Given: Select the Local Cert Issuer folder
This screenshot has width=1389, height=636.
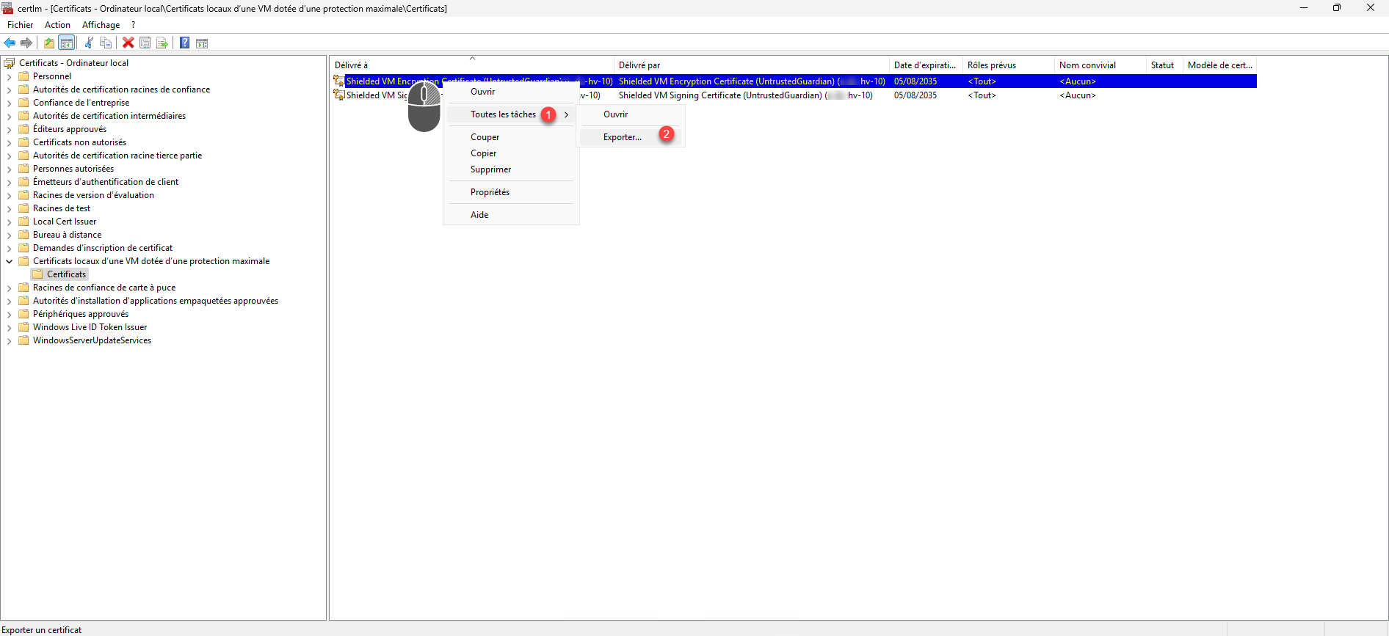Looking at the screenshot, I should [x=65, y=222].
